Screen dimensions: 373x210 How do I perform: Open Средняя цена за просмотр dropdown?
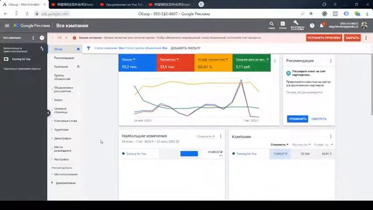pos(252,60)
